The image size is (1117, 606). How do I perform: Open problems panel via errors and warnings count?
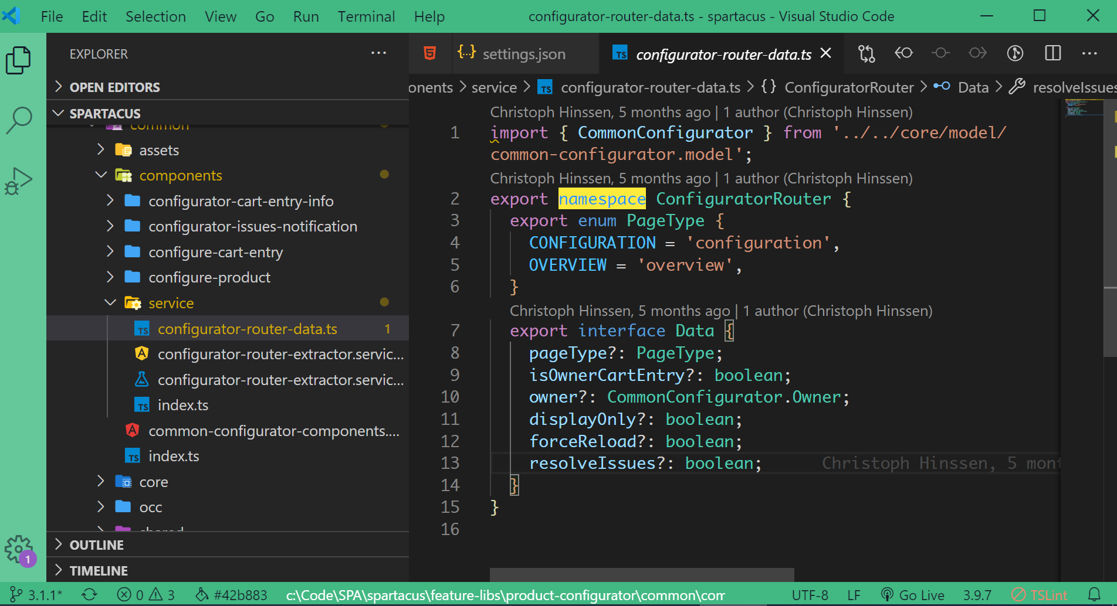pos(145,595)
